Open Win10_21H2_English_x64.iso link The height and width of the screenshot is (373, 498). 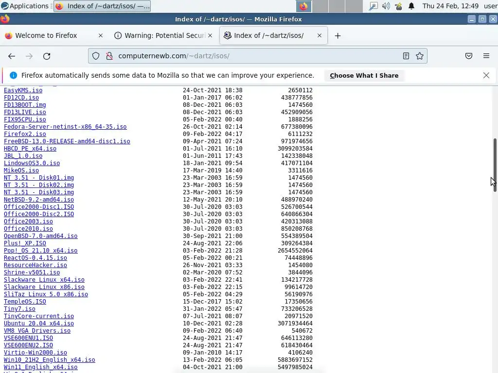50,360
